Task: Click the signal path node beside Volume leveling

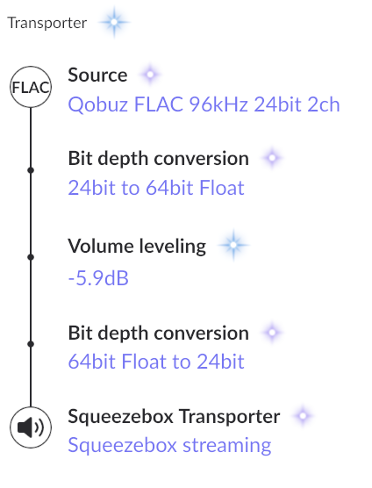Action: click(31, 257)
